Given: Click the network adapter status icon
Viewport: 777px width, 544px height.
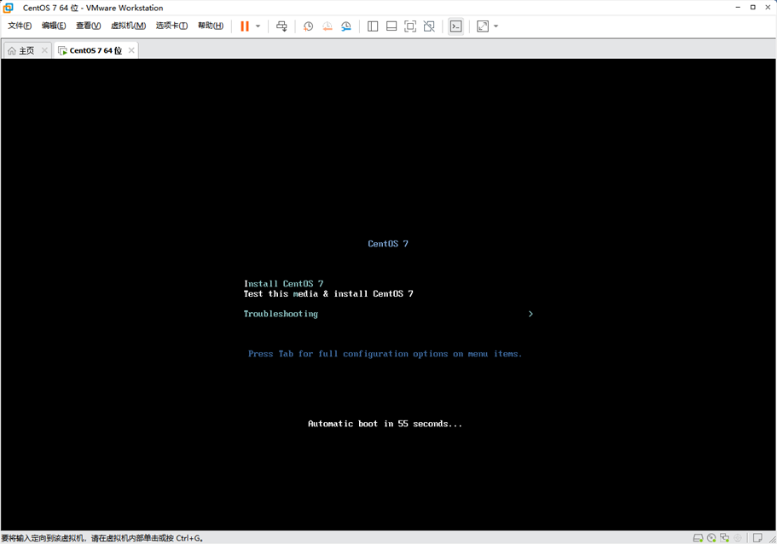Looking at the screenshot, I should click(x=724, y=538).
